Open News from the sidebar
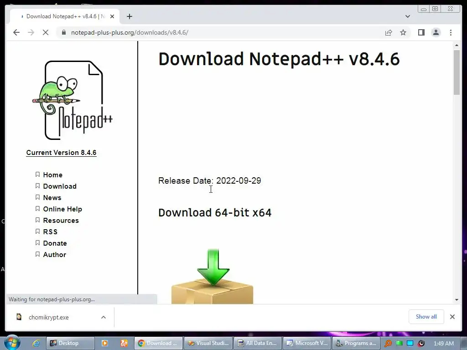The height and width of the screenshot is (350, 467). pyautogui.click(x=52, y=198)
